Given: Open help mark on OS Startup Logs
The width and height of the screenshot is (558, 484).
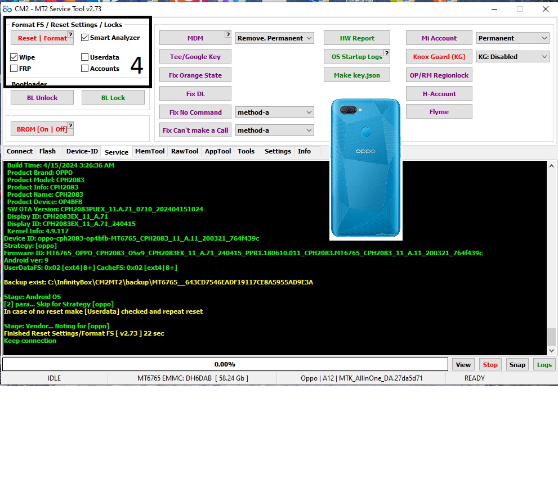Looking at the screenshot, I should pos(386,53).
